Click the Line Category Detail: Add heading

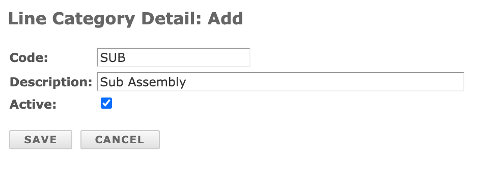pyautogui.click(x=125, y=19)
